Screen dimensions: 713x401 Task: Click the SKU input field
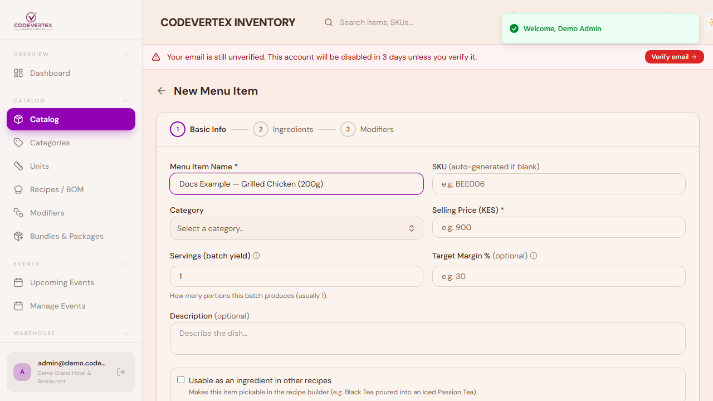559,184
